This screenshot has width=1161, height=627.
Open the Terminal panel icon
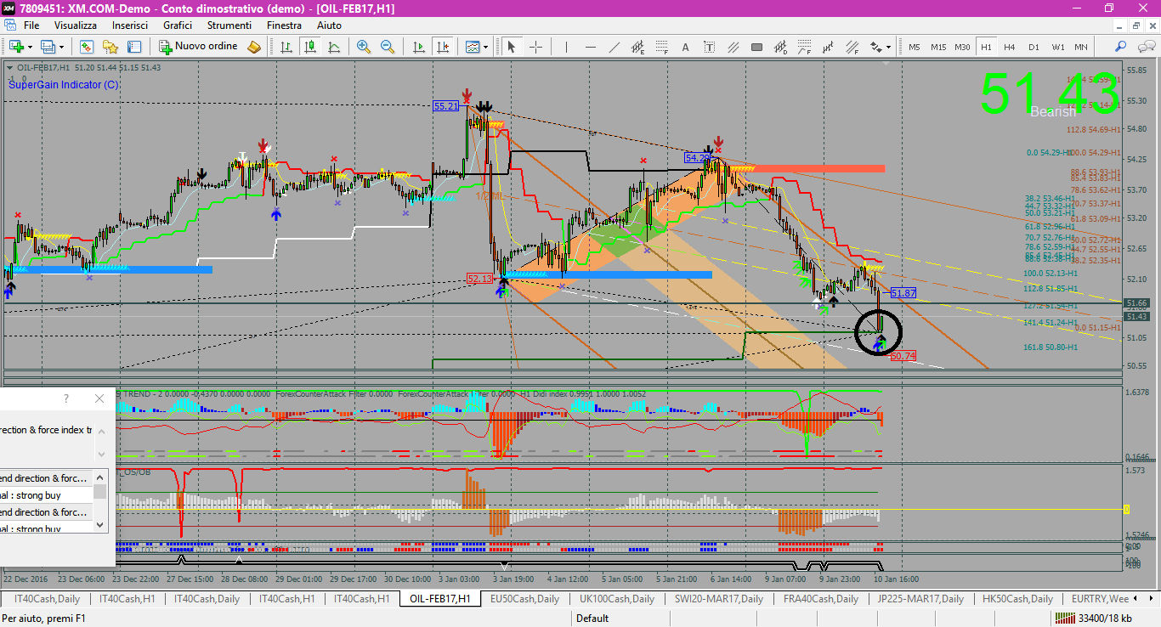pyautogui.click(x=133, y=47)
